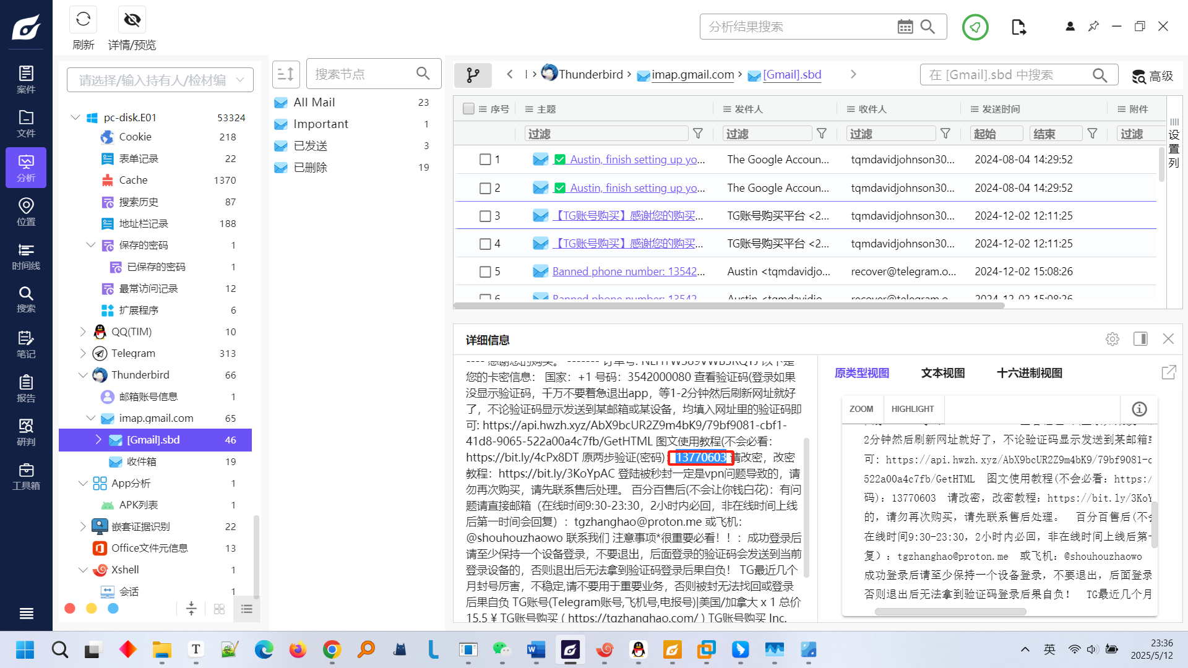Open detail view in external window icon
This screenshot has width=1188, height=668.
1168,372
